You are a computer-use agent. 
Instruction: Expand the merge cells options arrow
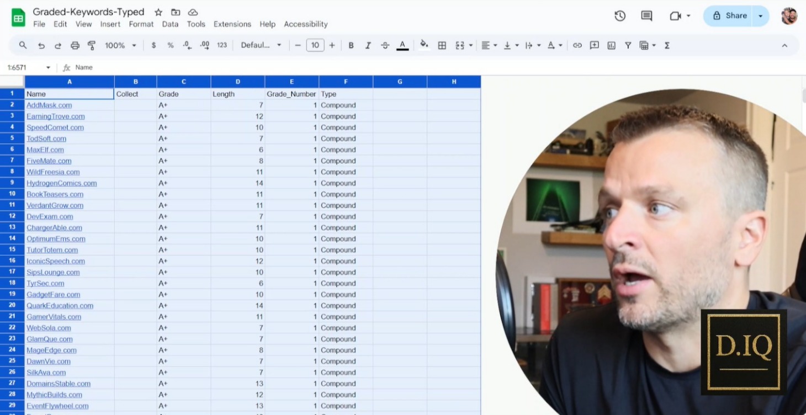[470, 46]
